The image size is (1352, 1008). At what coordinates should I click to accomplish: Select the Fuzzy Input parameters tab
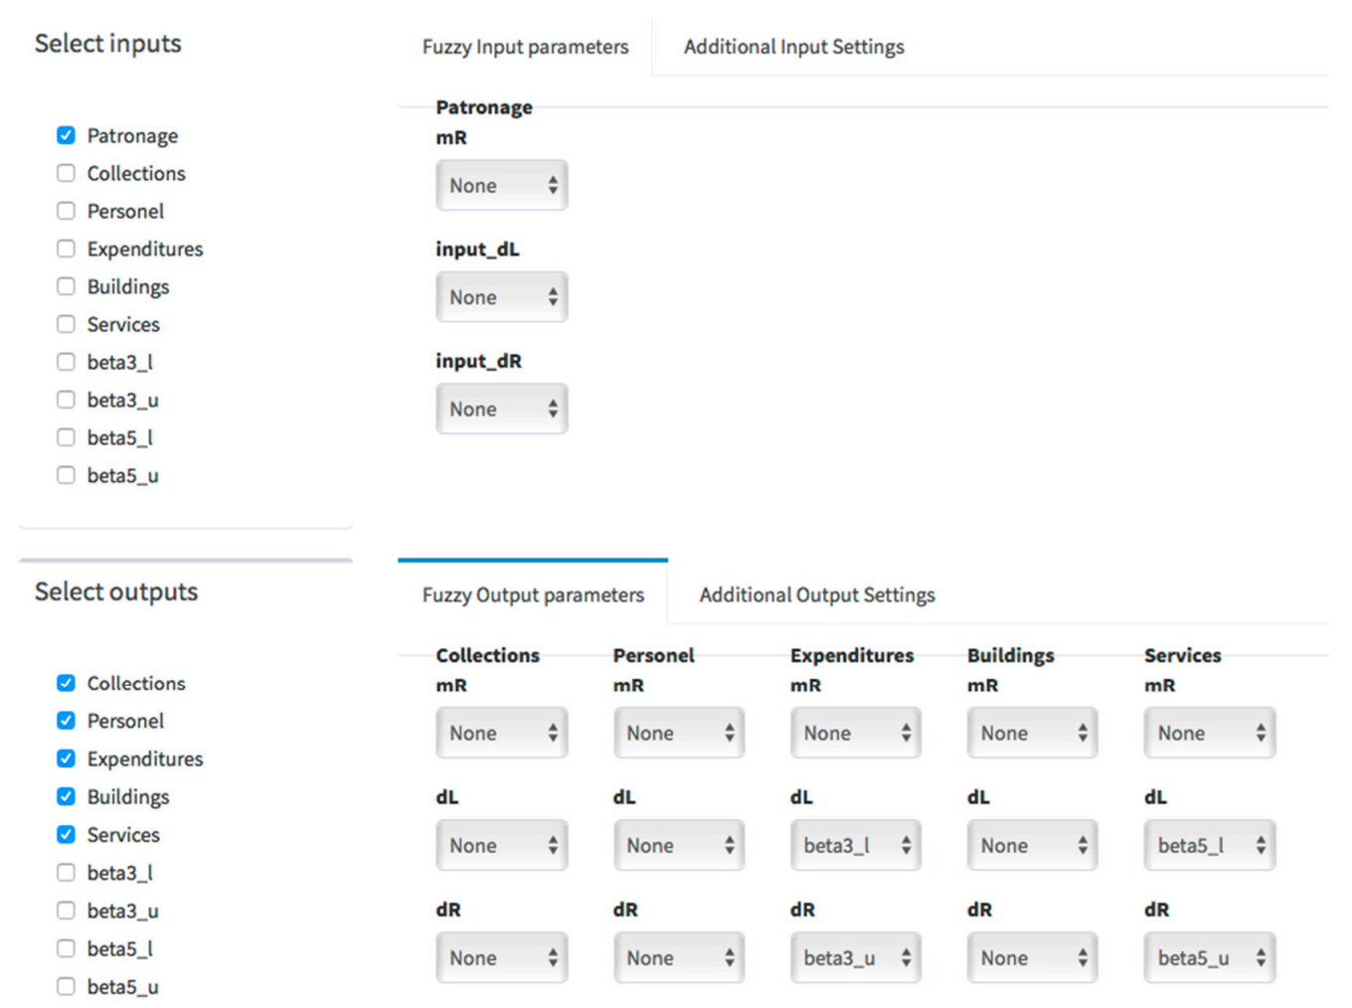(525, 47)
